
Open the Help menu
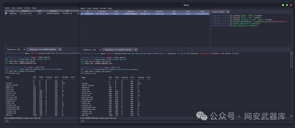point(110,8)
